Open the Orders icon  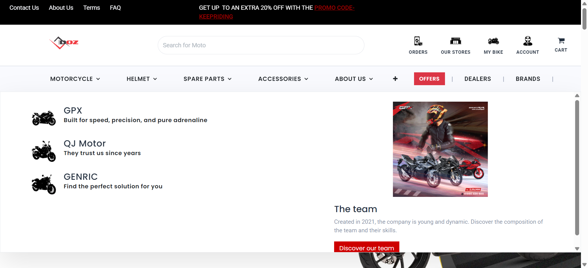(x=418, y=41)
